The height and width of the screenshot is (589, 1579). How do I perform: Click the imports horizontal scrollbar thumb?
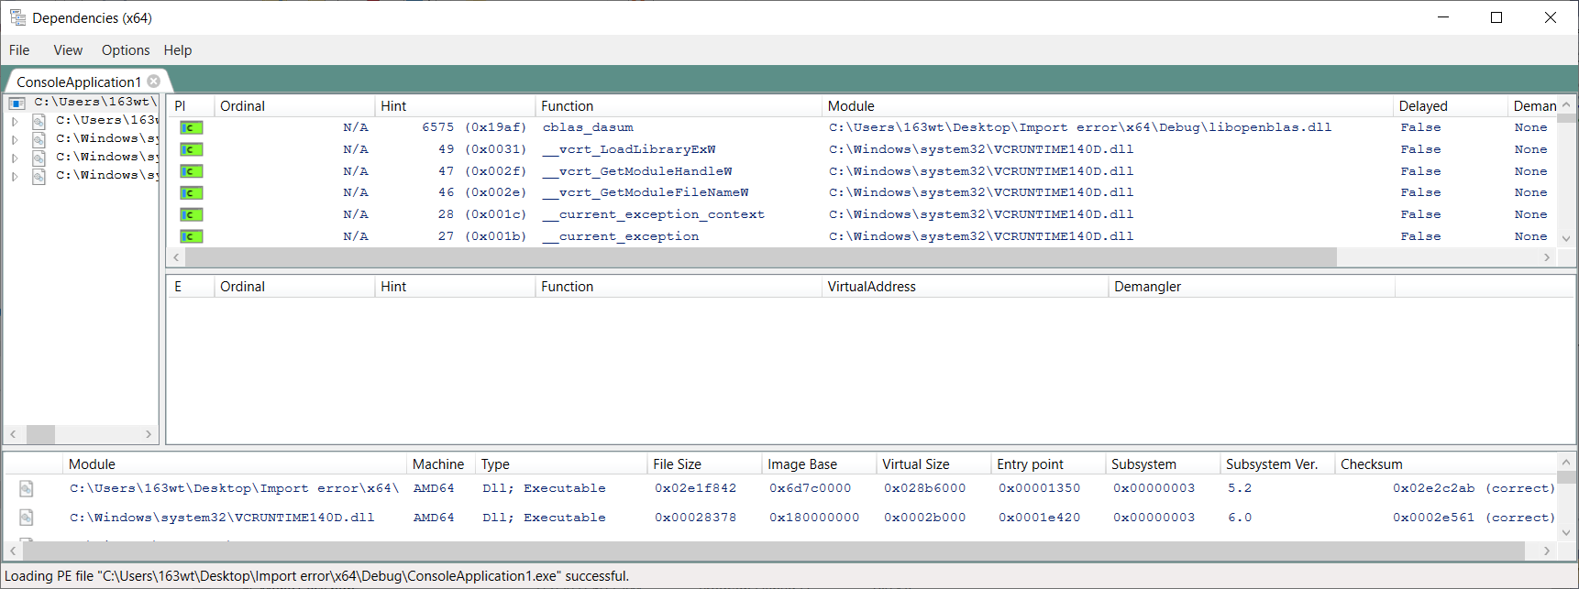click(761, 257)
